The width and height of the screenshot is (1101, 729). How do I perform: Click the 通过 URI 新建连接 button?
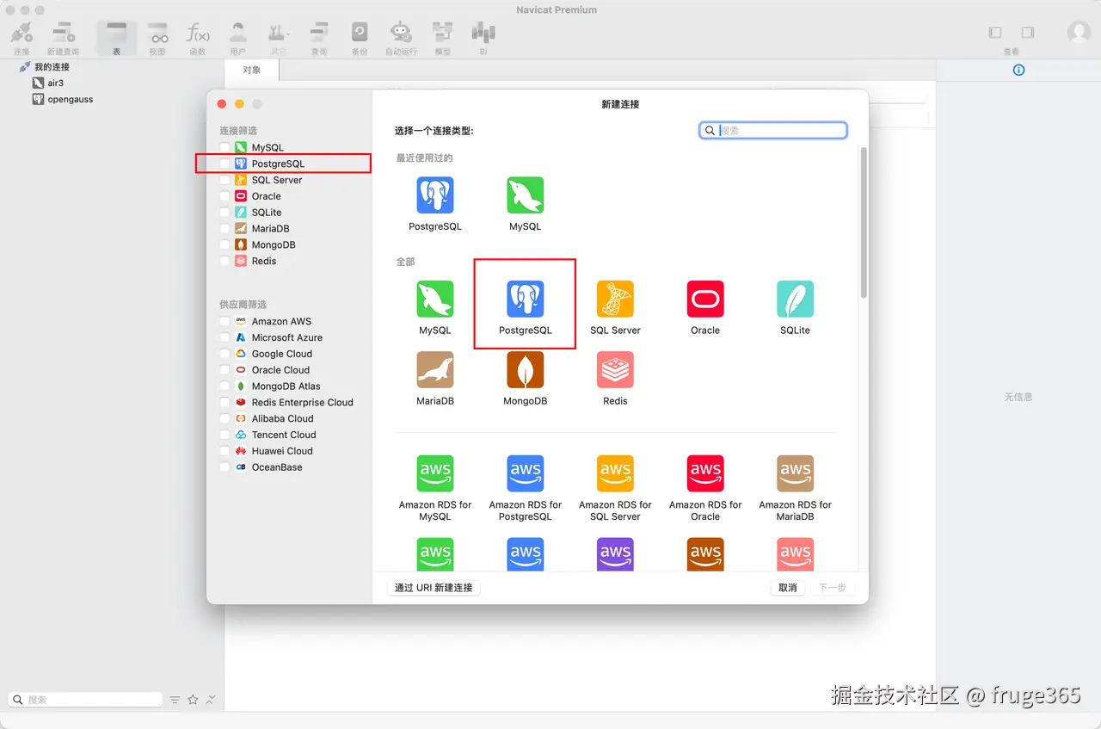coord(434,588)
